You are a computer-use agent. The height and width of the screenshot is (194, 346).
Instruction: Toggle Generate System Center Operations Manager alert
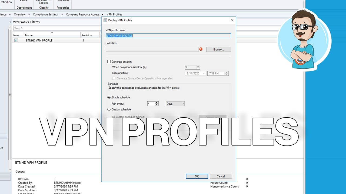click(x=114, y=78)
